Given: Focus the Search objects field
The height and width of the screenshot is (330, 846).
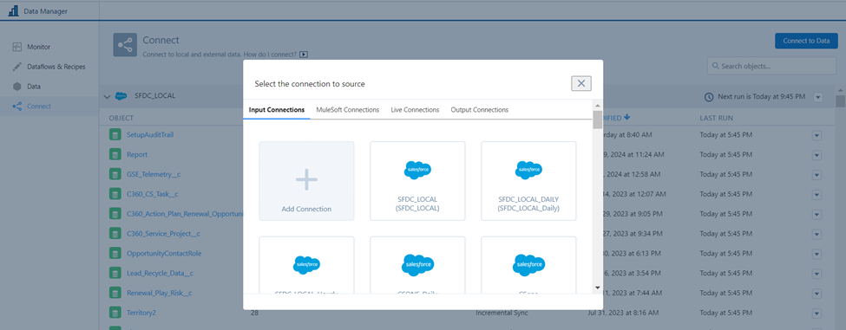Looking at the screenshot, I should coord(771,66).
